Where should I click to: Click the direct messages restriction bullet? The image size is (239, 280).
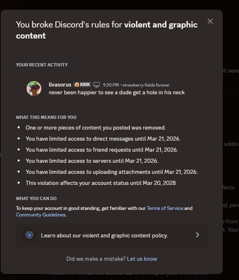(103, 139)
